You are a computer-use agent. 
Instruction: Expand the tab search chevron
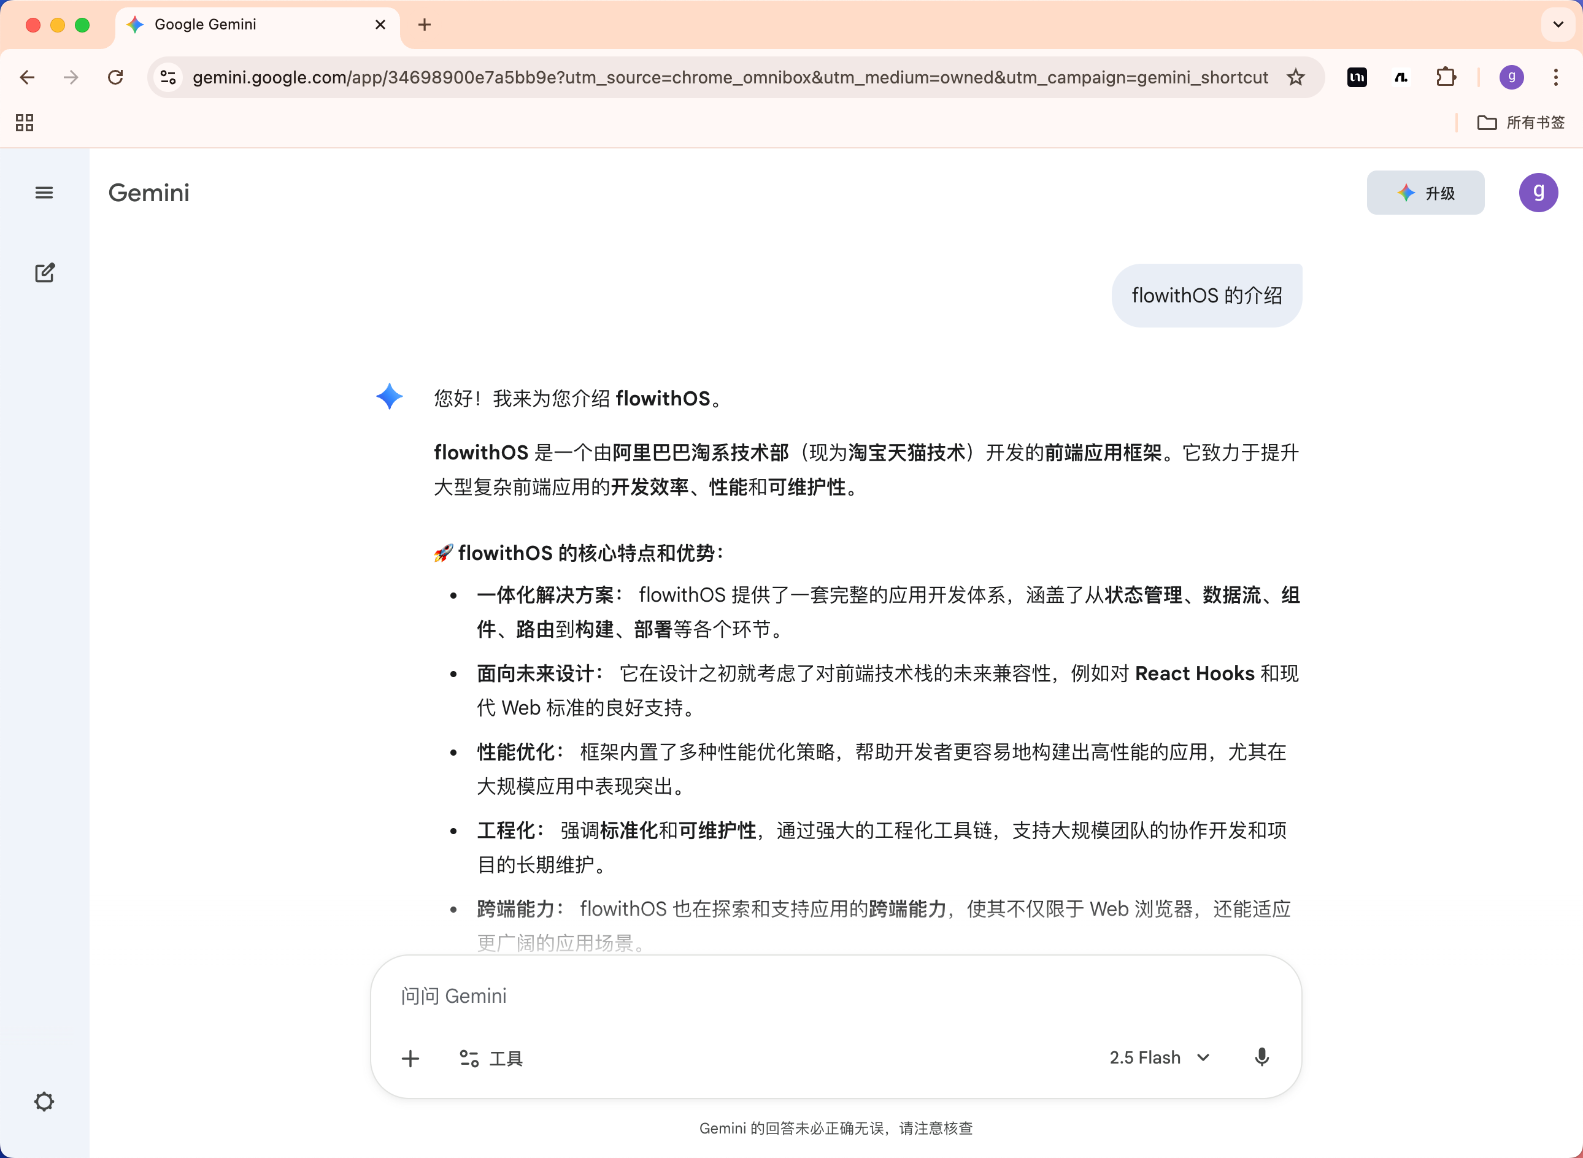coord(1558,25)
